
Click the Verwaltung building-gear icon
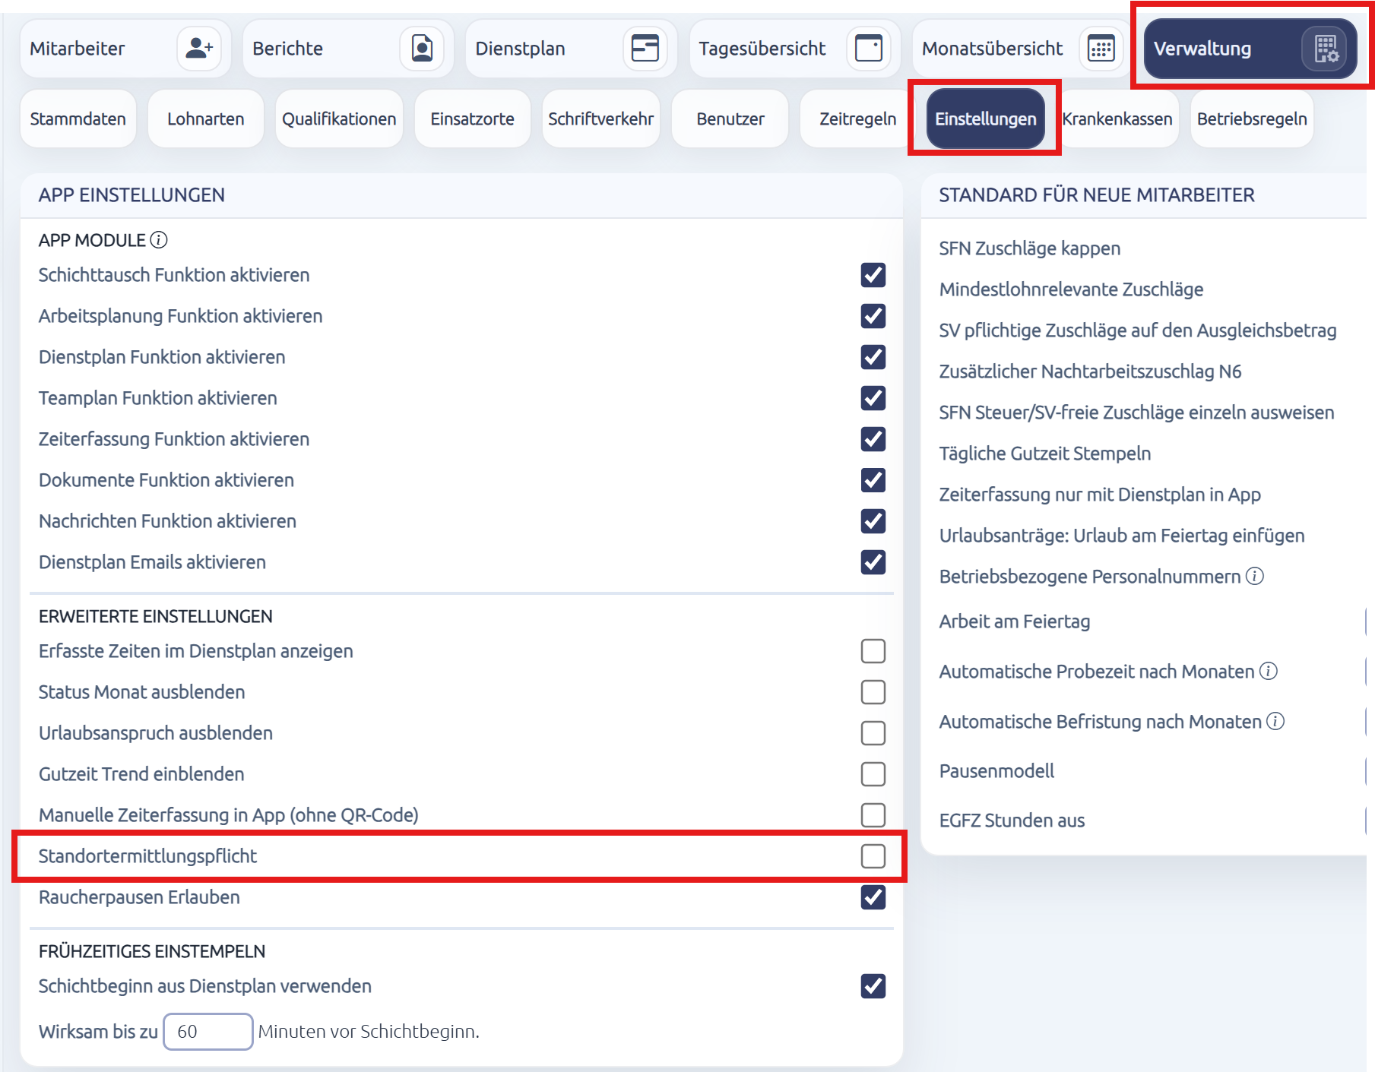(1326, 49)
